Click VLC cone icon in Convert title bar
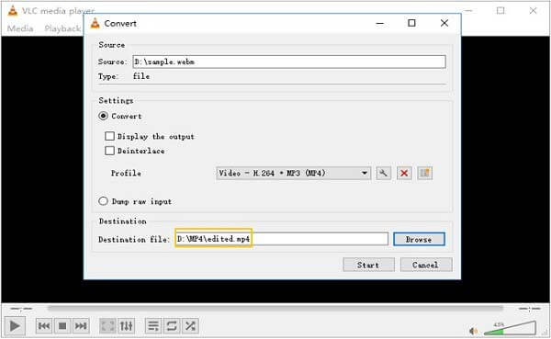Screen dimensions: 551x339 coord(95,23)
